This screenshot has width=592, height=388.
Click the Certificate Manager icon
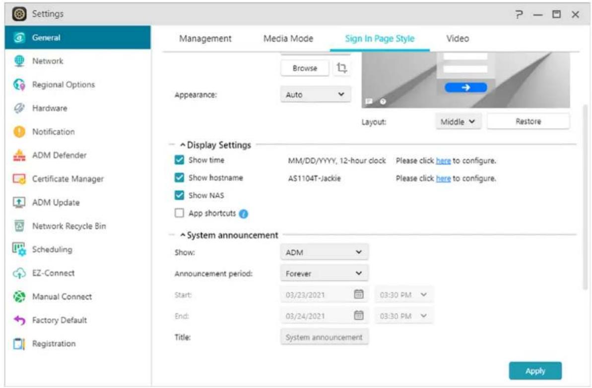15,179
